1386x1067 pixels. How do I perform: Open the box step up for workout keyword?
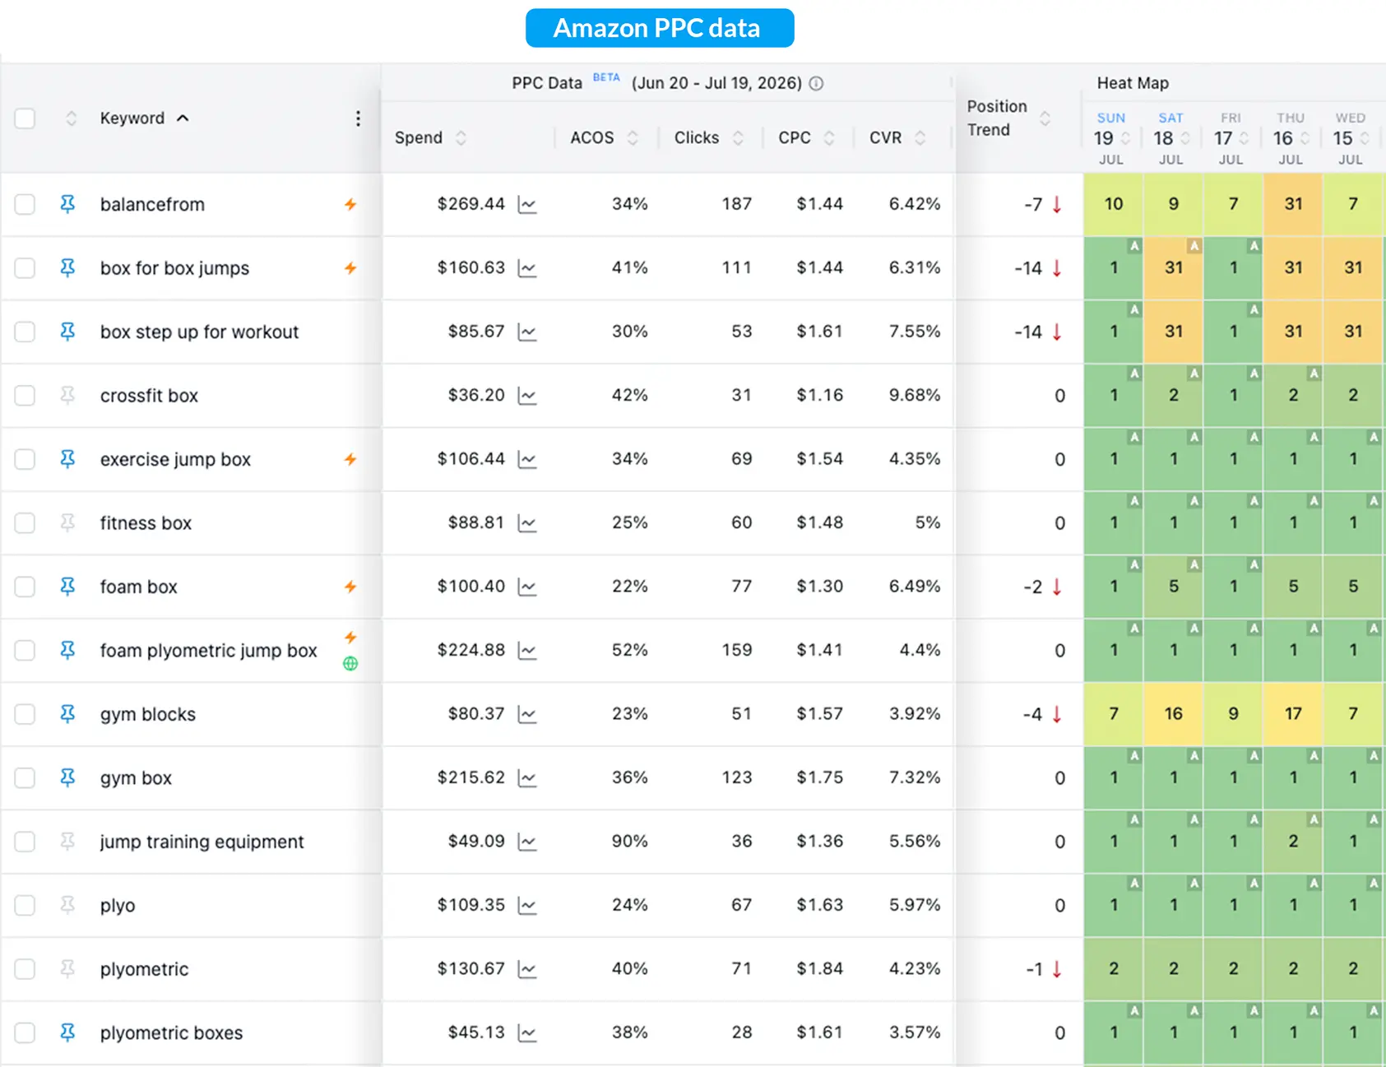tap(199, 332)
